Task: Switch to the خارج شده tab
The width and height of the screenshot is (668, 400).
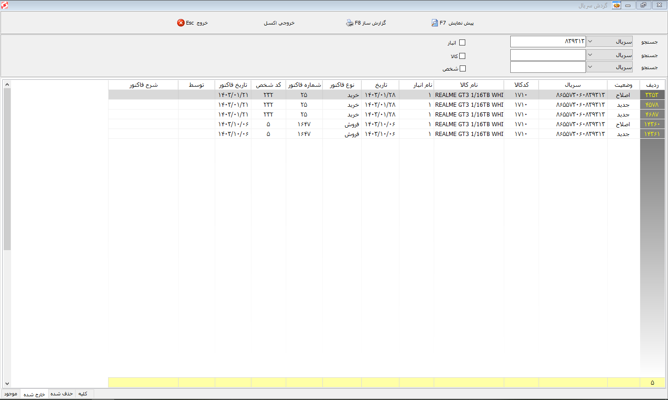Action: (x=34, y=394)
